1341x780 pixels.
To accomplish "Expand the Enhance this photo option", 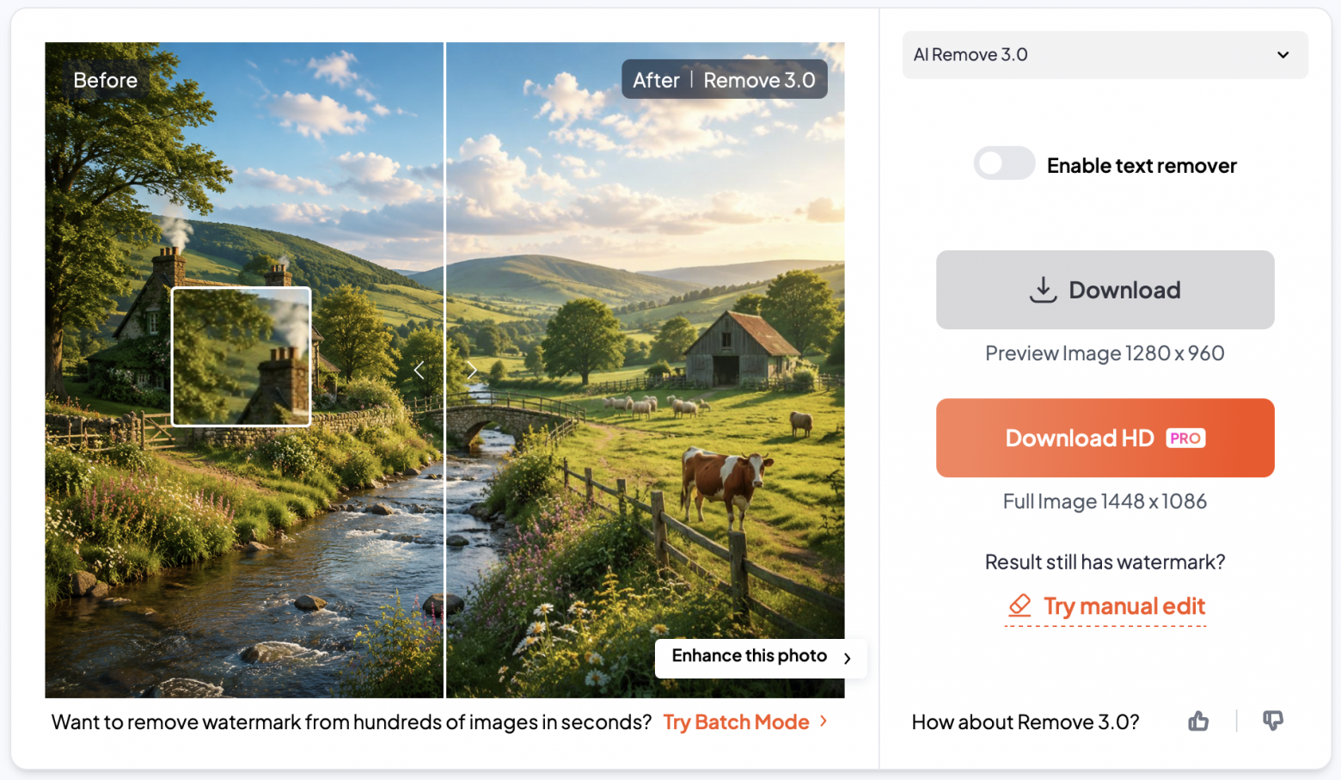I will [761, 657].
